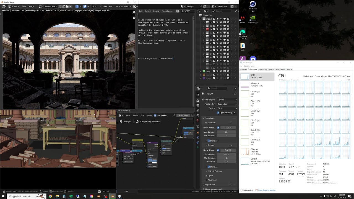Disable Render Denoise checkbox
The height and width of the screenshot is (199, 354).
[209, 167]
